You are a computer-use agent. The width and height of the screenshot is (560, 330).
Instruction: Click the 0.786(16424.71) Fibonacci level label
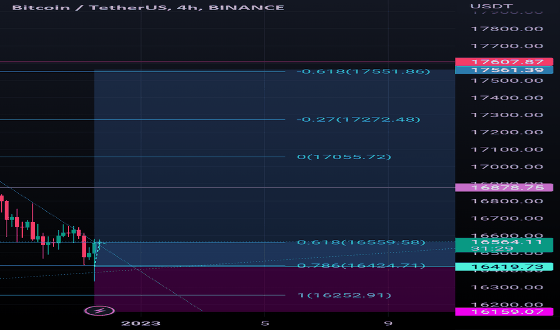[361, 265]
